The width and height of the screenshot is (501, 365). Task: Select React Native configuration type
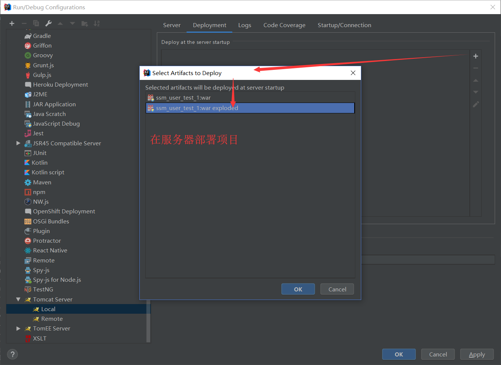click(x=46, y=250)
